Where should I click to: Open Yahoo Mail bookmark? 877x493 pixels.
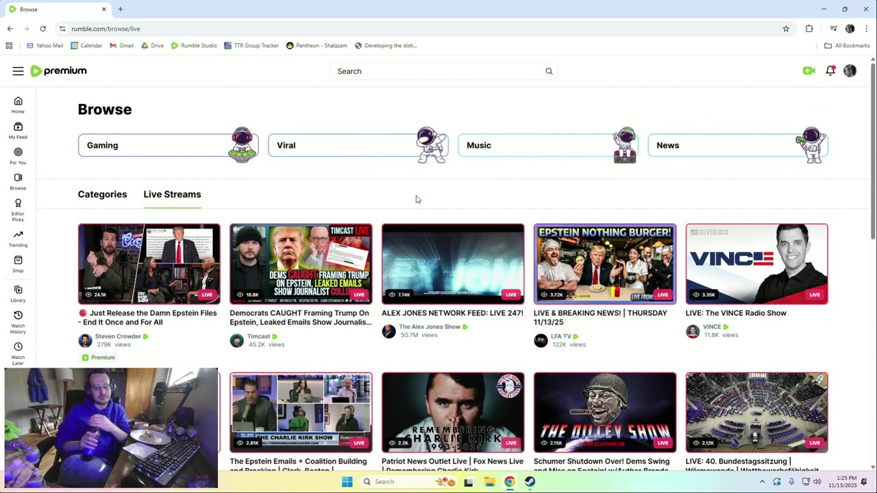pyautogui.click(x=45, y=46)
